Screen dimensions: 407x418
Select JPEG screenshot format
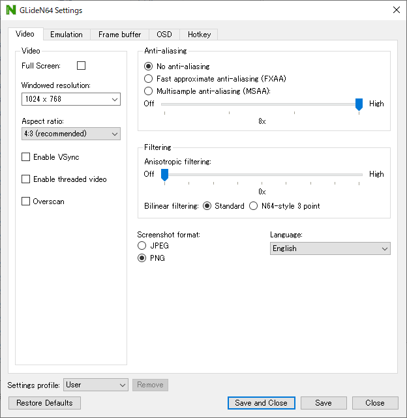[142, 246]
